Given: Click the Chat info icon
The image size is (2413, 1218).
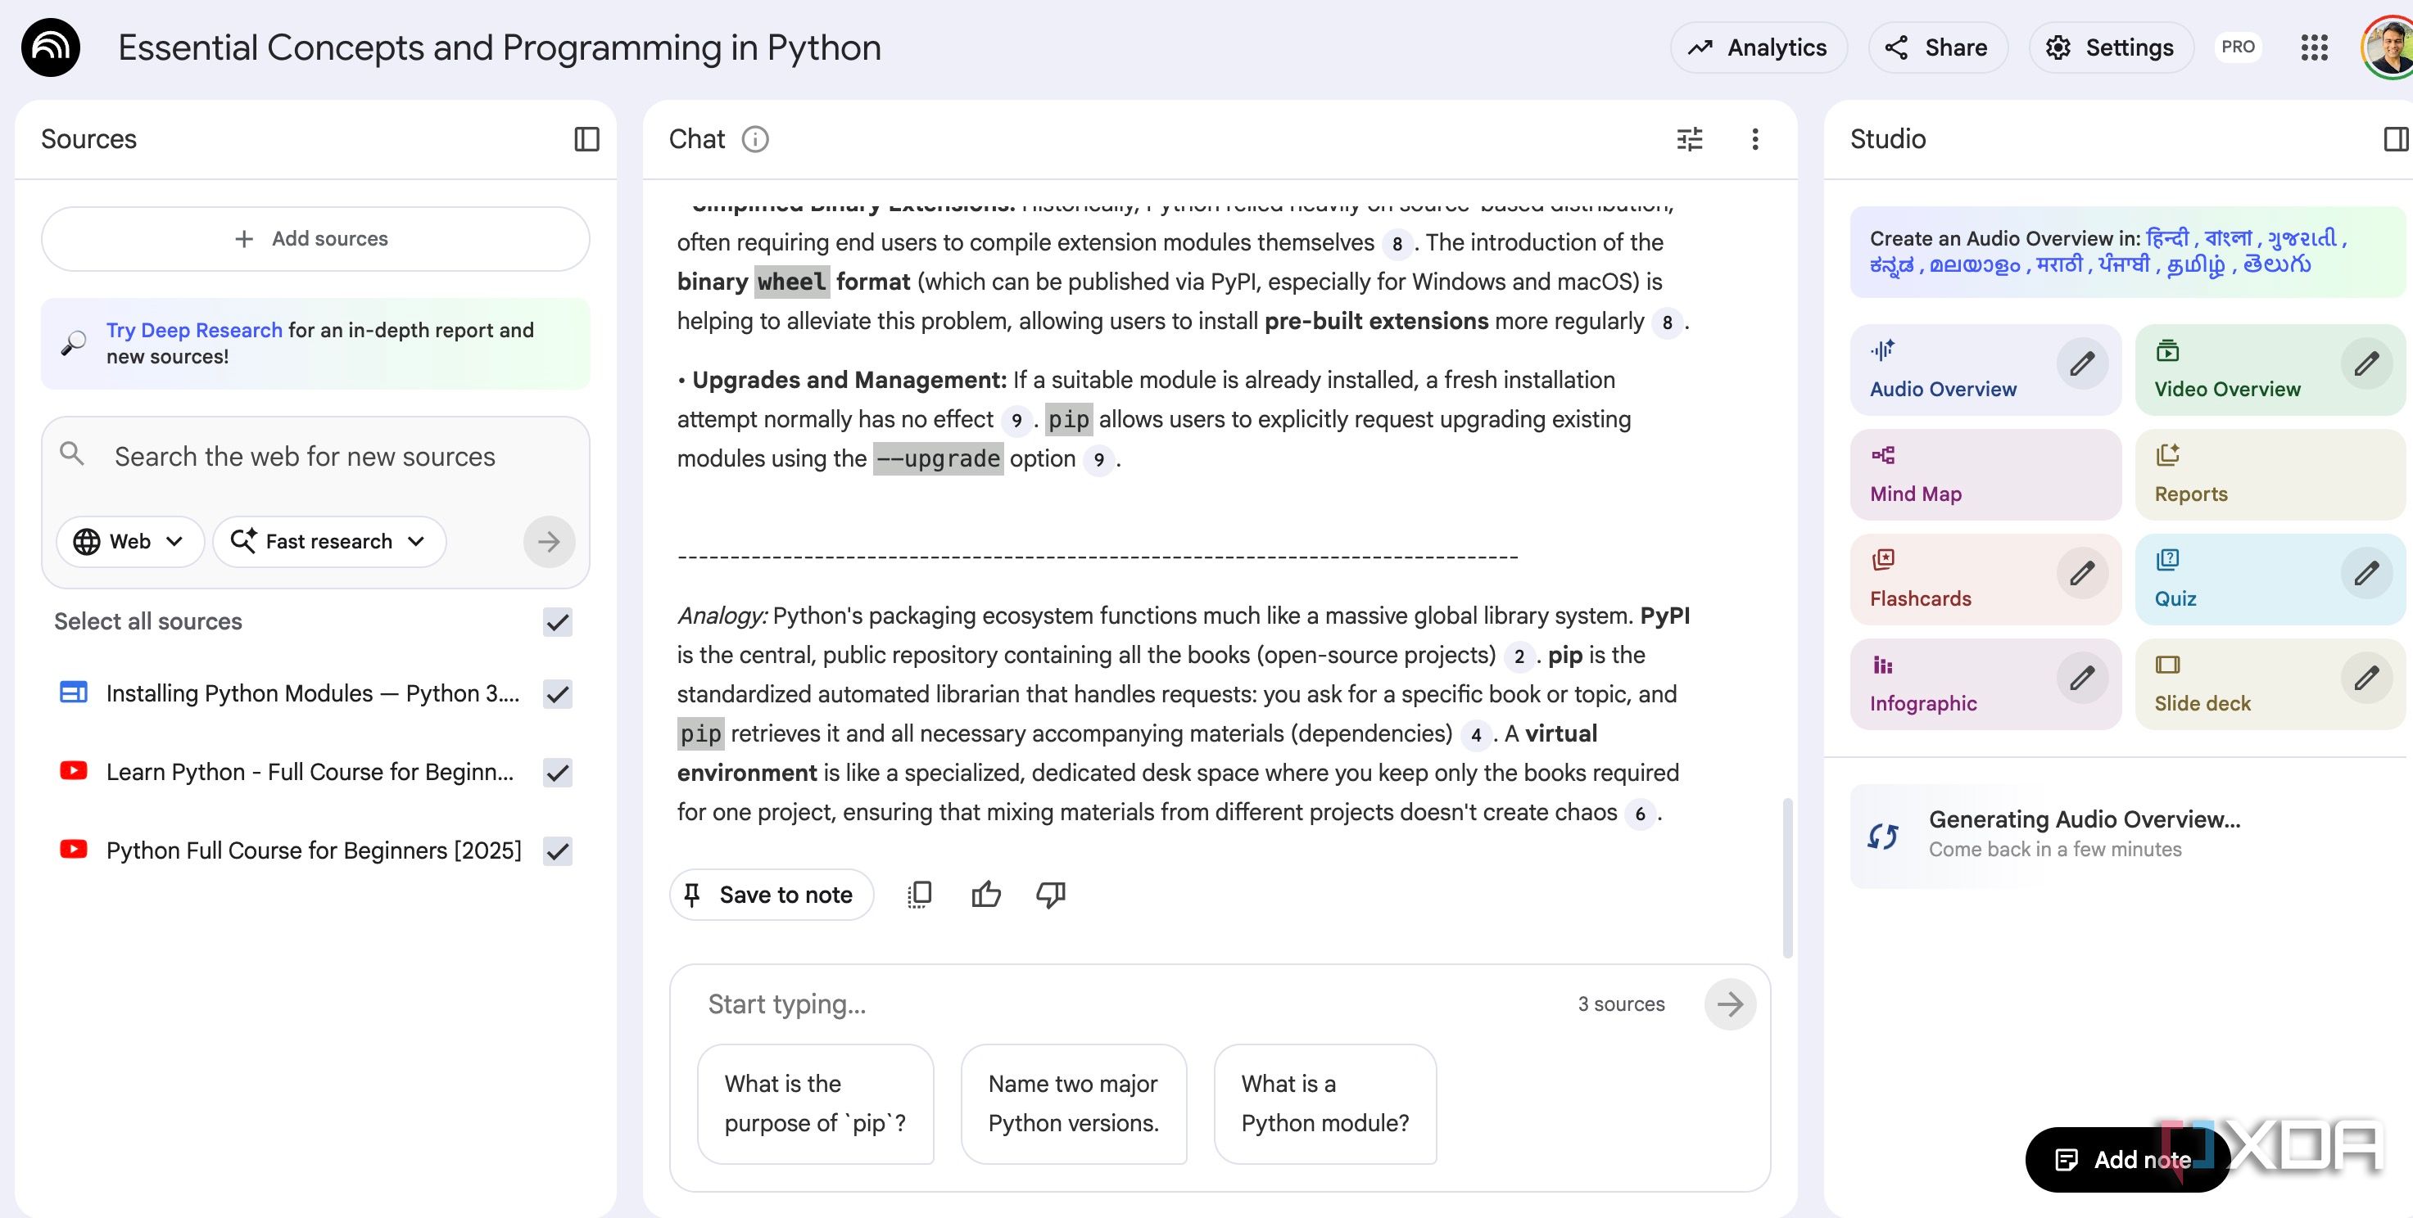Looking at the screenshot, I should [x=755, y=139].
